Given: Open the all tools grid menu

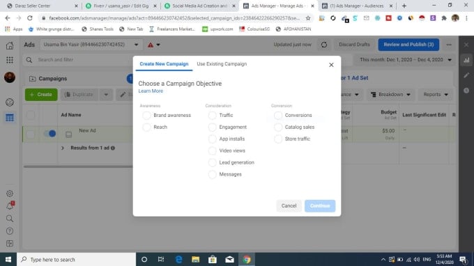Looking at the screenshot, I should point(10,60).
